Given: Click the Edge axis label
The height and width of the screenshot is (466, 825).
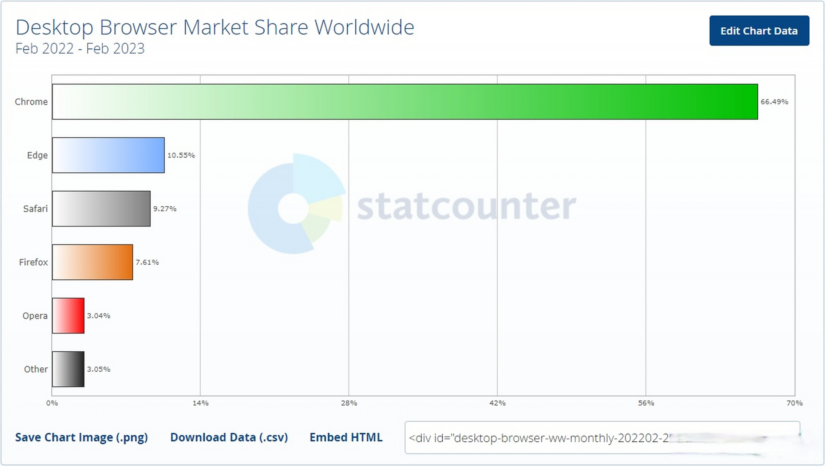Looking at the screenshot, I should pos(37,155).
